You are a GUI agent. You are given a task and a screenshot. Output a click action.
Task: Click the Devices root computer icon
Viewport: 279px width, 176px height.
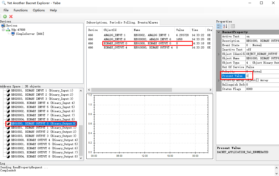[3, 26]
